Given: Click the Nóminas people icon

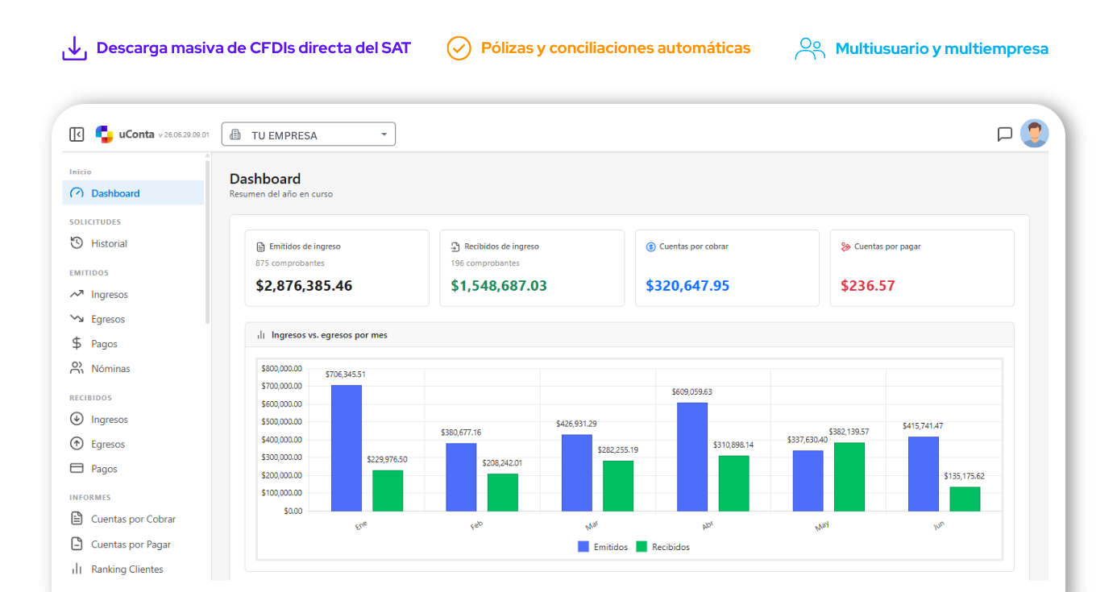Looking at the screenshot, I should point(77,368).
